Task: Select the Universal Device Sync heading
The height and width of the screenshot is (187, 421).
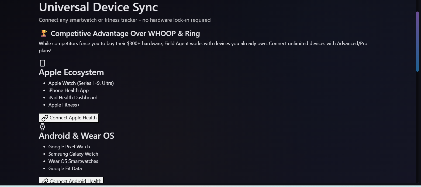Action: click(x=98, y=7)
